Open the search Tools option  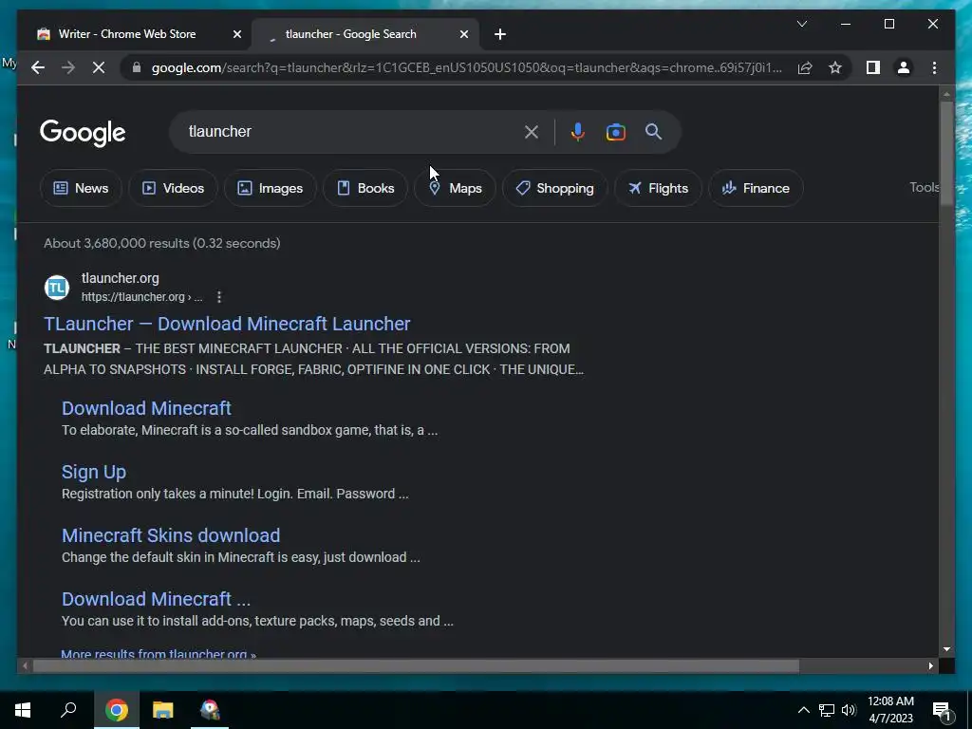tap(925, 187)
